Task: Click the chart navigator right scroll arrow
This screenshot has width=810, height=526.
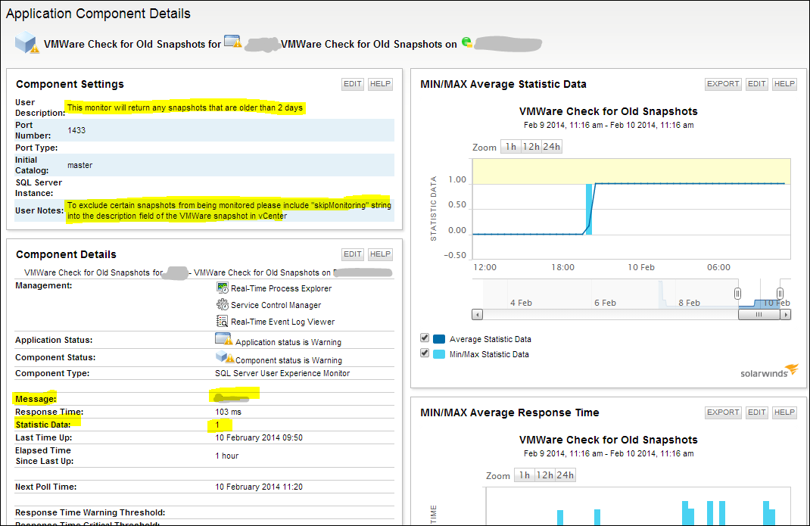Action: click(x=785, y=315)
